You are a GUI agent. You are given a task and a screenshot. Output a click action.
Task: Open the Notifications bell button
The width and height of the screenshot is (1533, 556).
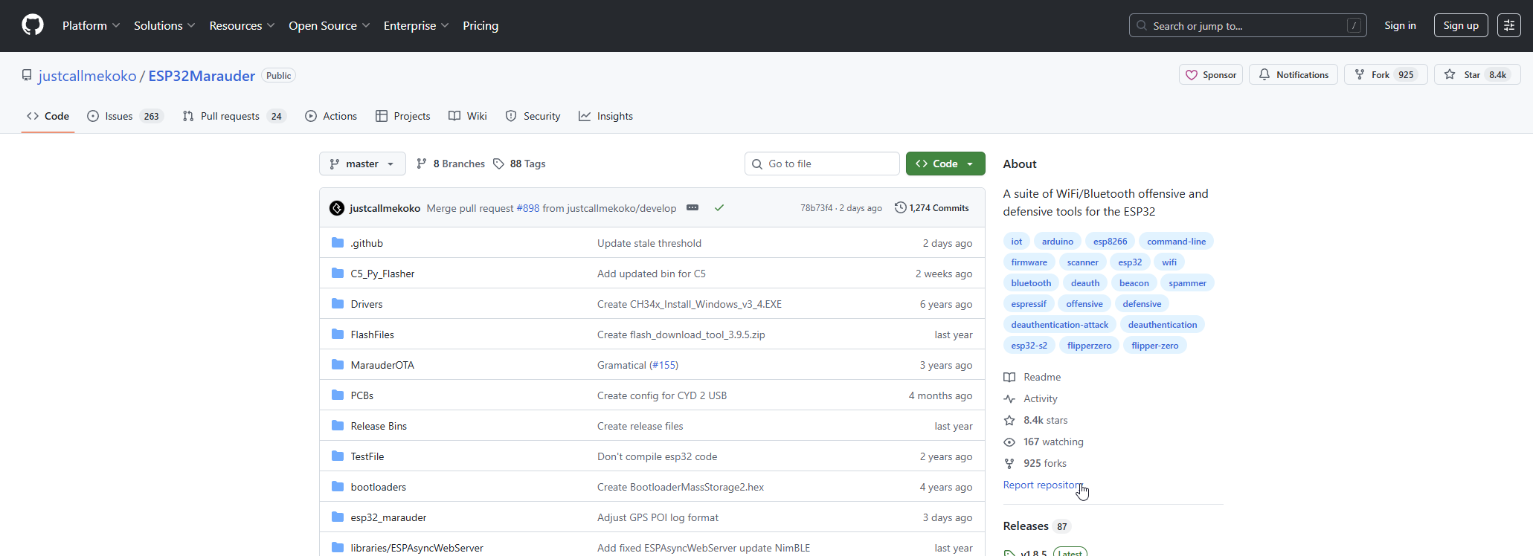click(x=1293, y=75)
